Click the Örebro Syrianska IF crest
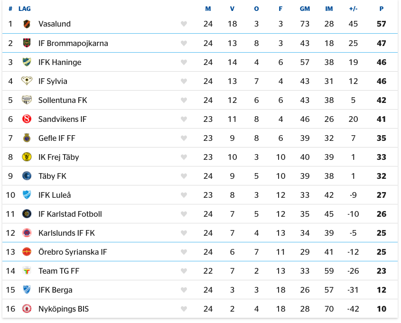This screenshot has height=323, width=401. pyautogui.click(x=27, y=252)
